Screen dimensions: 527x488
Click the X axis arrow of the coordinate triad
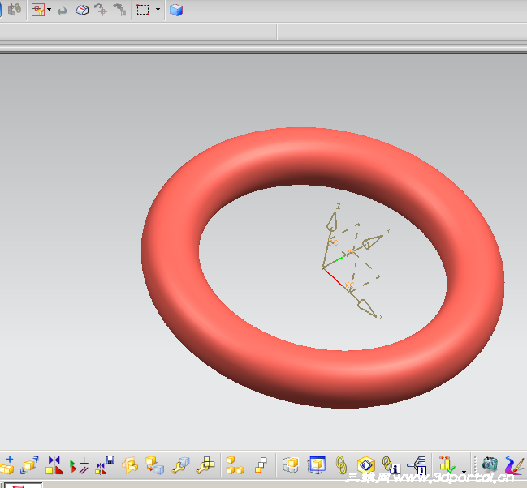coord(366,308)
